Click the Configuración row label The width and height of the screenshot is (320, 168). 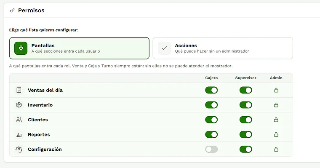[x=45, y=149]
